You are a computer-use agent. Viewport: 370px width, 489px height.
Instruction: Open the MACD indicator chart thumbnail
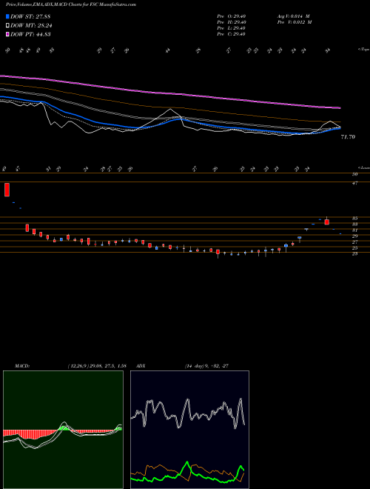63,430
